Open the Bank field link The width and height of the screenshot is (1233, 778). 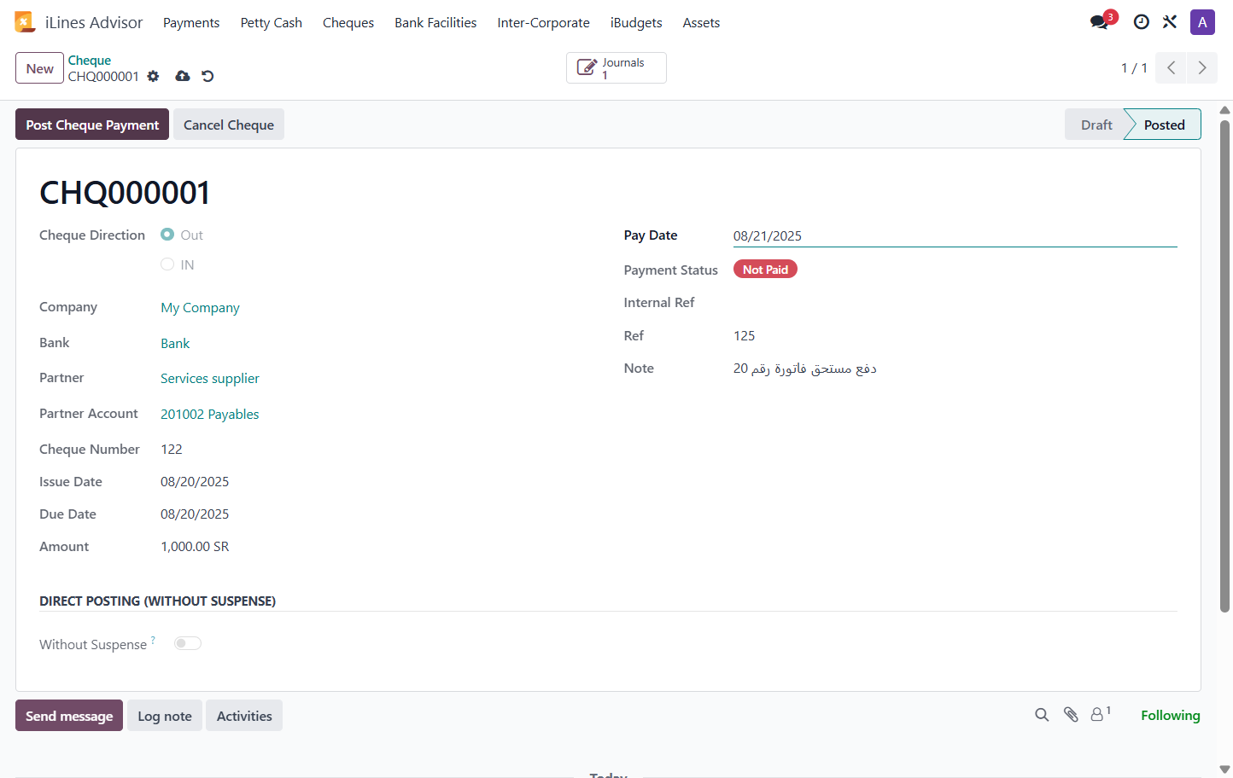pos(175,343)
